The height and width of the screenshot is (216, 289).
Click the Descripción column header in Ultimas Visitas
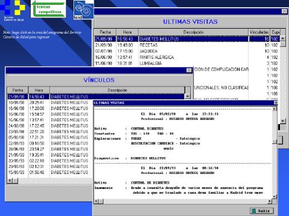click(193, 32)
